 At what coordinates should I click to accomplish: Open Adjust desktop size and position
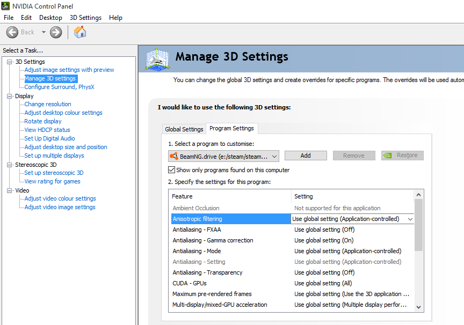pos(66,147)
